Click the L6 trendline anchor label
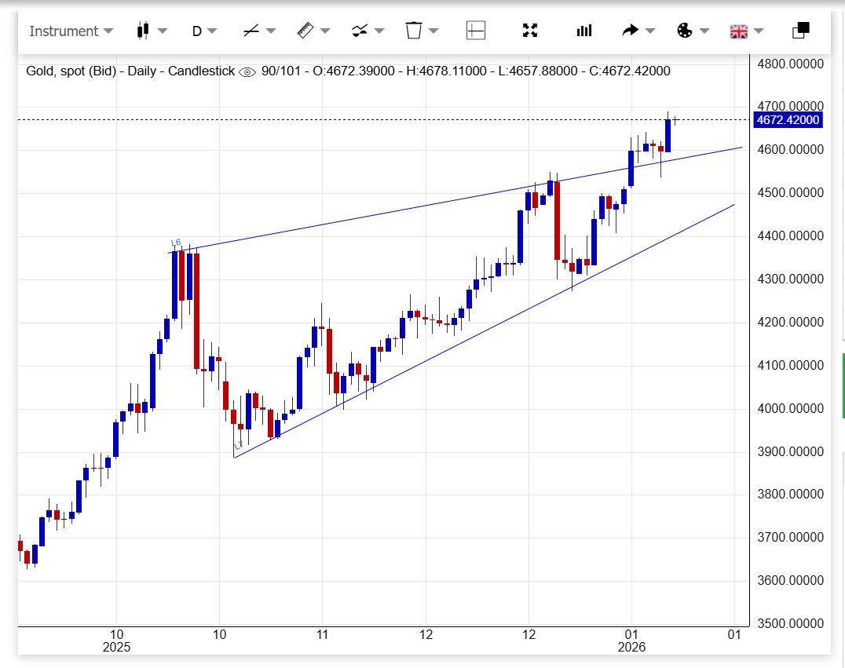Image resolution: width=845 pixels, height=668 pixels. coord(176,243)
